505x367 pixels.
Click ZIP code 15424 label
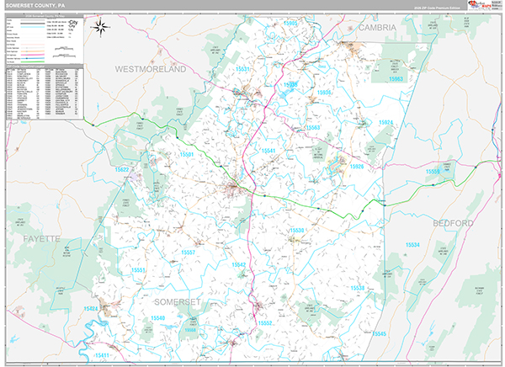pos(91,309)
